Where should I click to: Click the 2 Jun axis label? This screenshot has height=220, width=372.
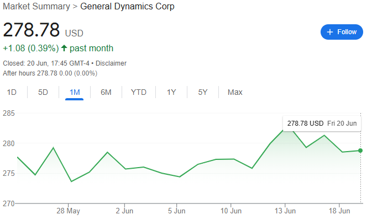[124, 211]
